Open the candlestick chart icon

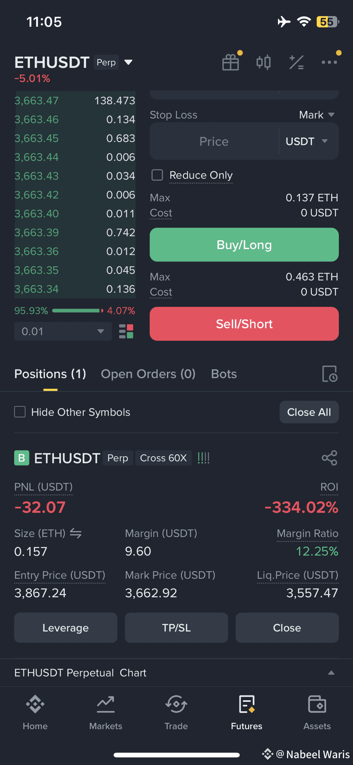point(263,62)
